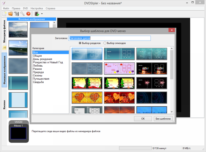Choose the "День рождения" category
This screenshot has width=206, height=152.
click(42, 59)
